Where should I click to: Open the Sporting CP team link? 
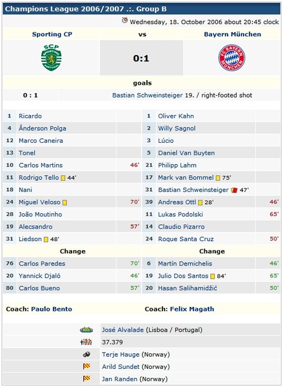tap(52, 34)
